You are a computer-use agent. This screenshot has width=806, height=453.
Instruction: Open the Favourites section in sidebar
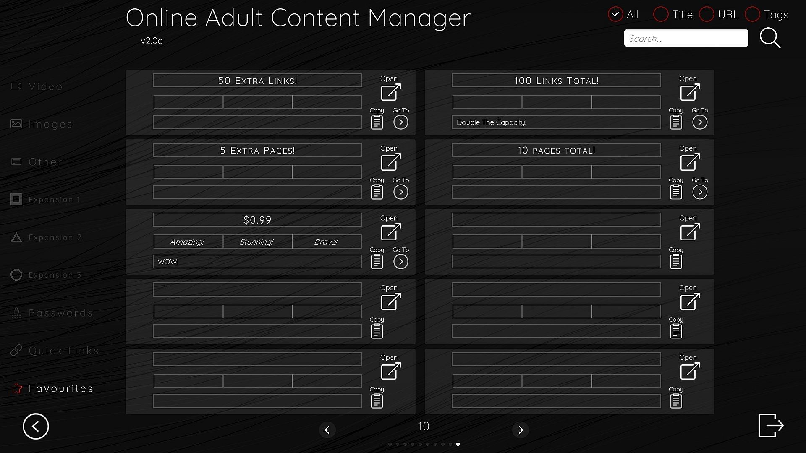tap(60, 389)
